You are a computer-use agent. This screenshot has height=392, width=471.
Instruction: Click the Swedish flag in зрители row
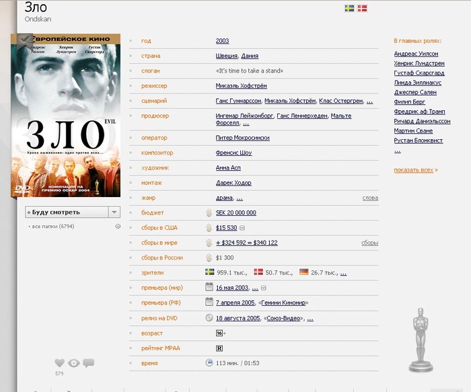tap(210, 272)
